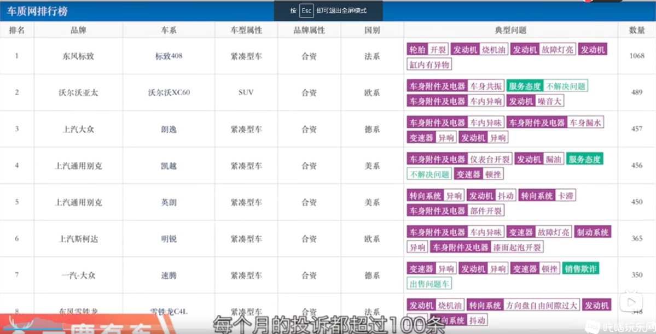The height and width of the screenshot is (334, 656).
Task: Click the count 457 cell
Action: [x=637, y=129]
